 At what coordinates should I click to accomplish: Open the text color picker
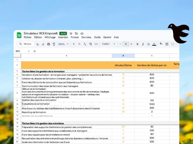(154, 44)
